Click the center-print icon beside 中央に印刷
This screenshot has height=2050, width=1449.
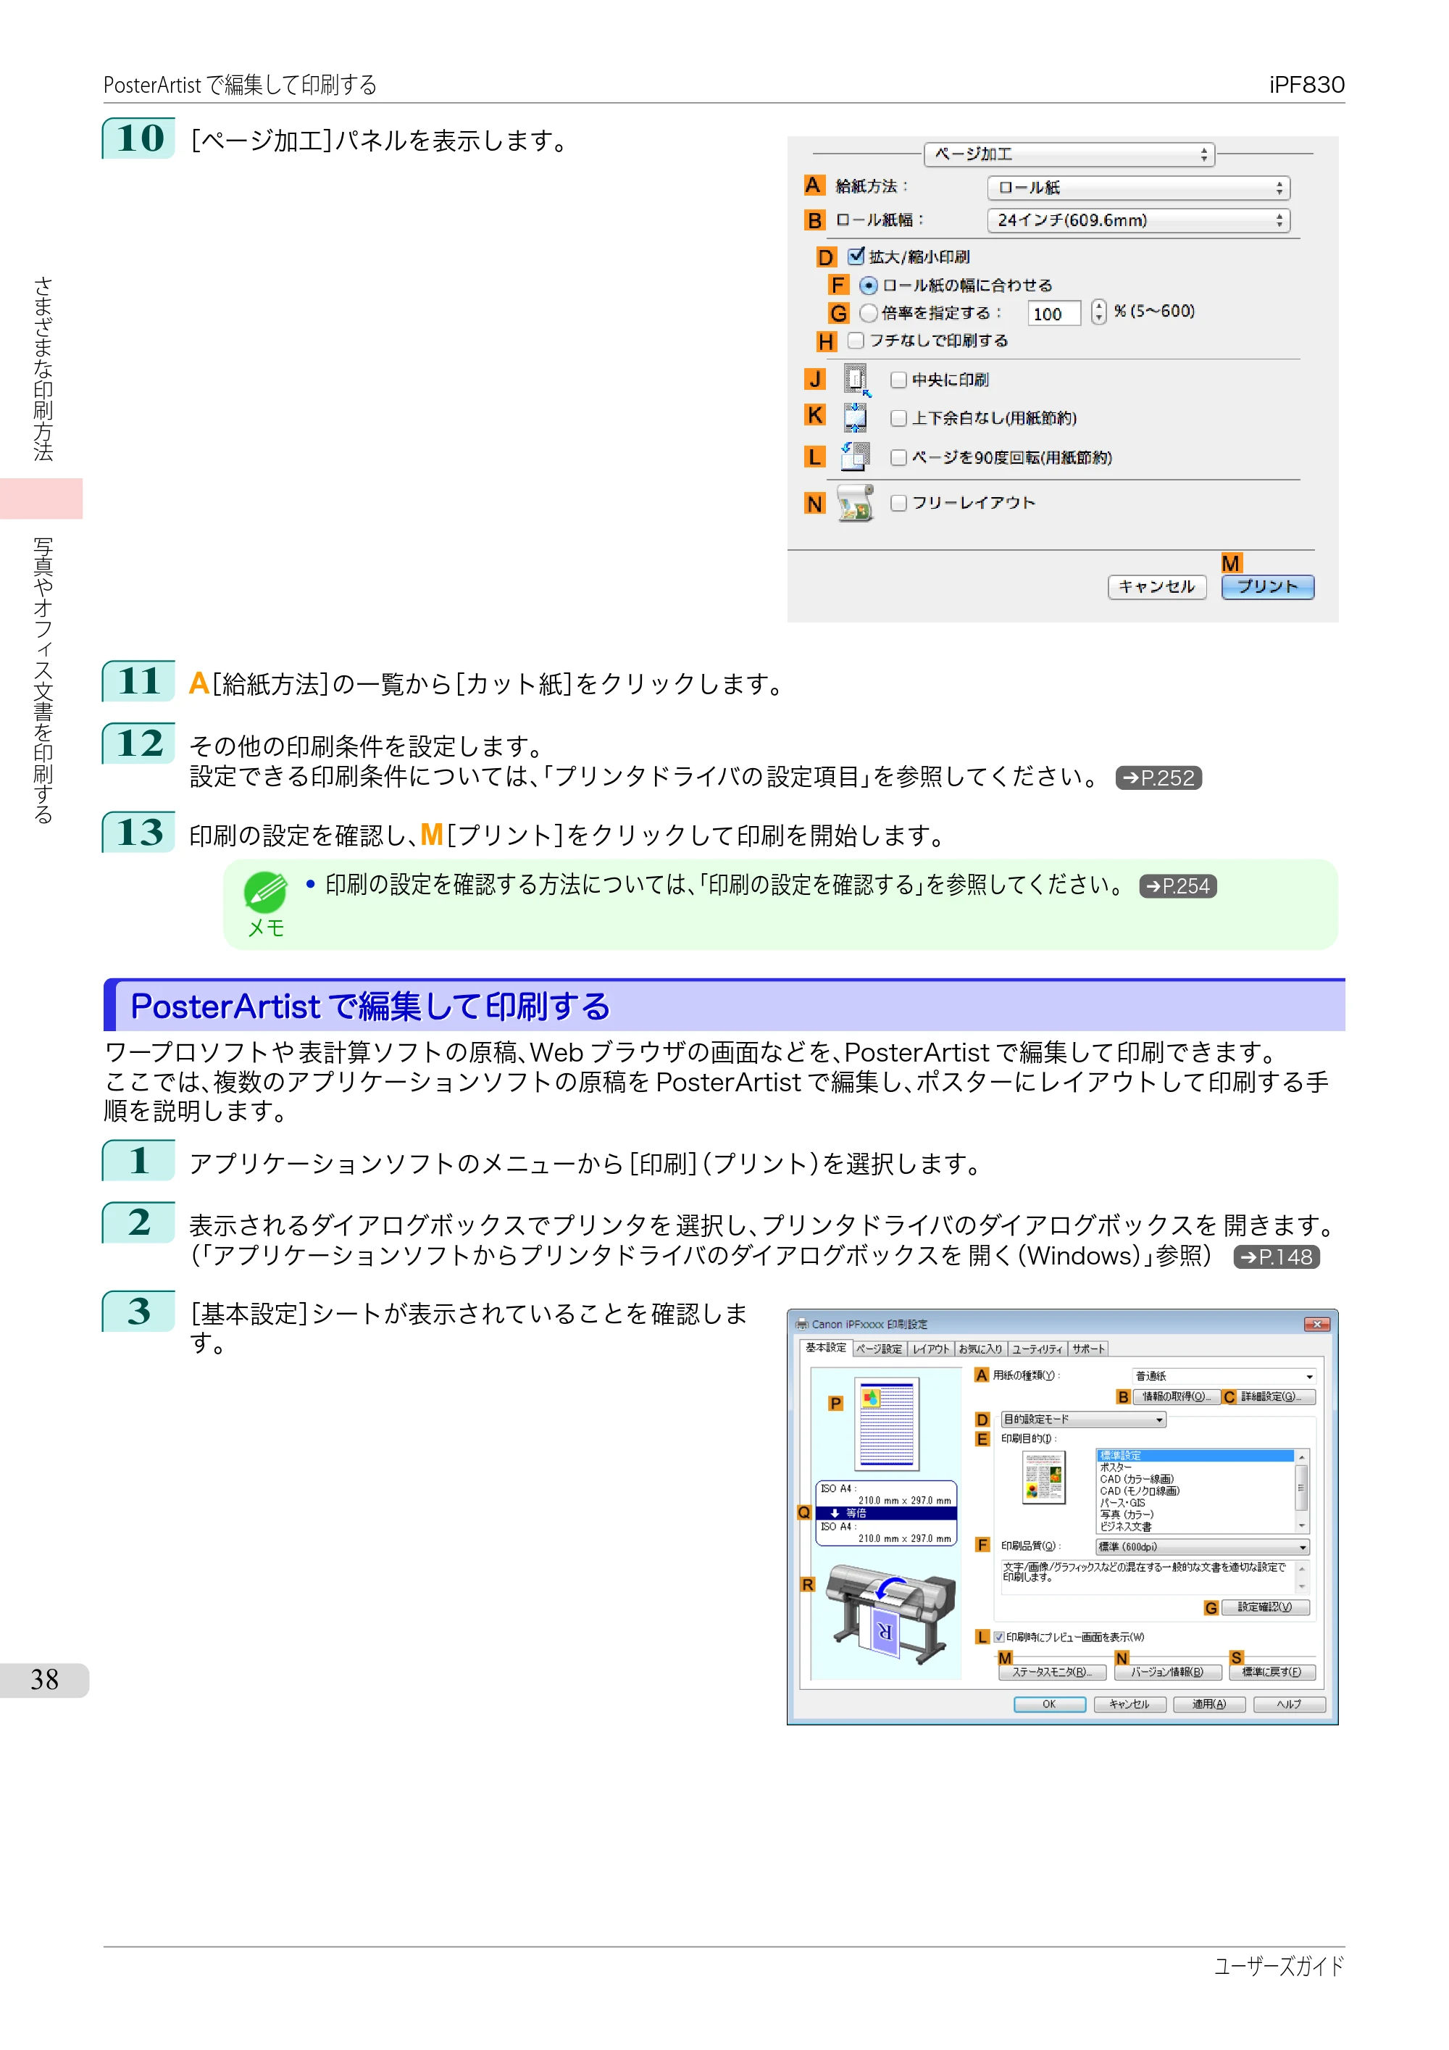[856, 380]
